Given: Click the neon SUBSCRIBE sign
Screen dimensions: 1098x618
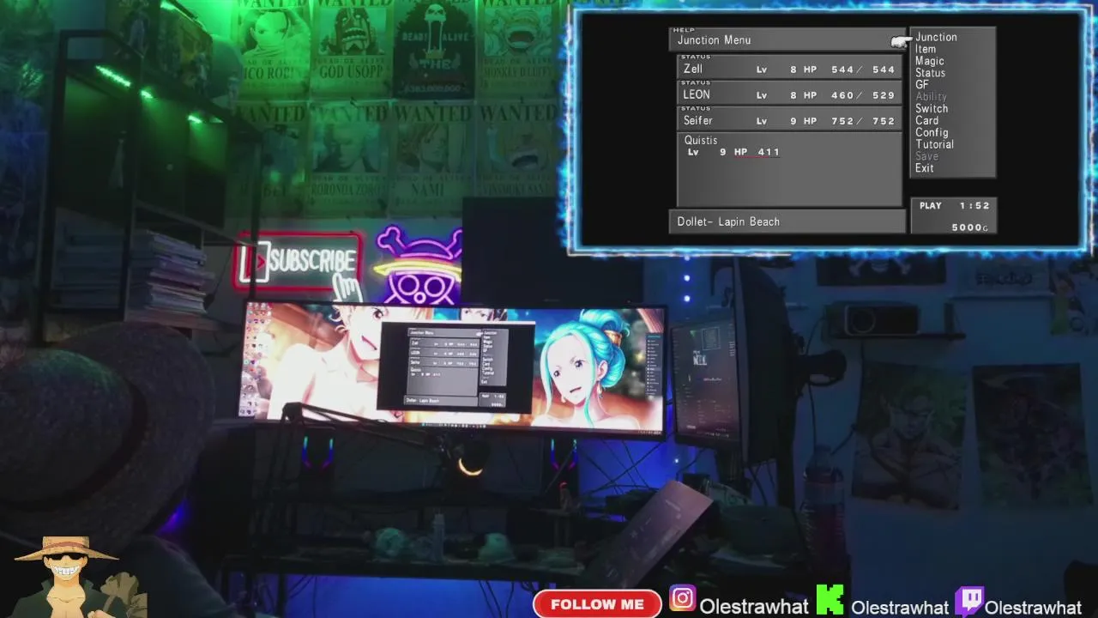Looking at the screenshot, I should pos(299,263).
